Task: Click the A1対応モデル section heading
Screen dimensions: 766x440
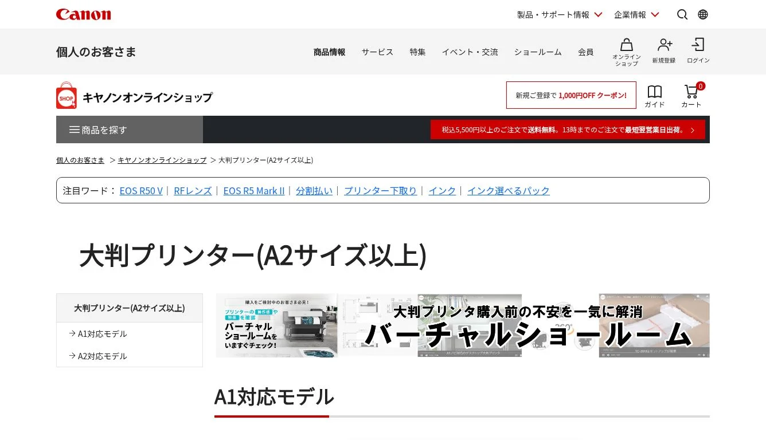Action: [x=274, y=396]
